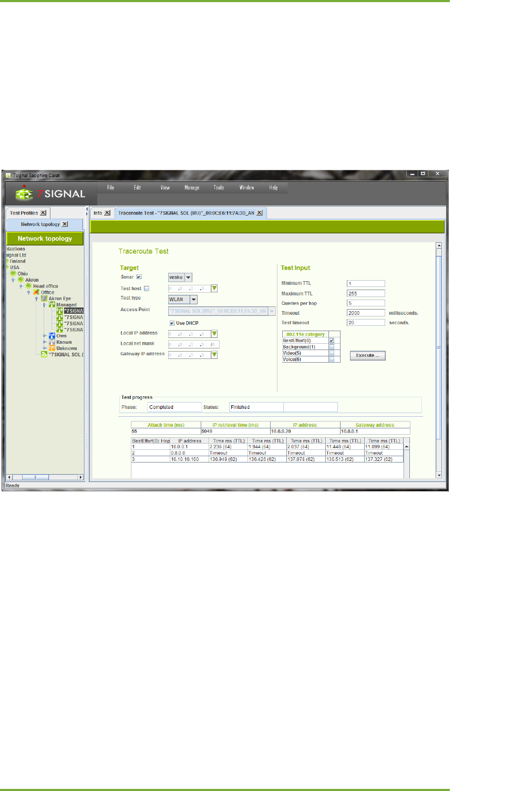The height and width of the screenshot is (791, 505).
Task: Open the Manage menu
Action: 192,188
